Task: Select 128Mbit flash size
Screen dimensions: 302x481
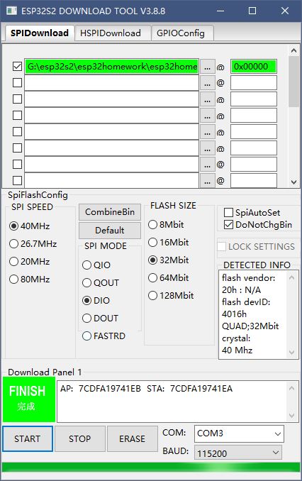Action: (171, 296)
